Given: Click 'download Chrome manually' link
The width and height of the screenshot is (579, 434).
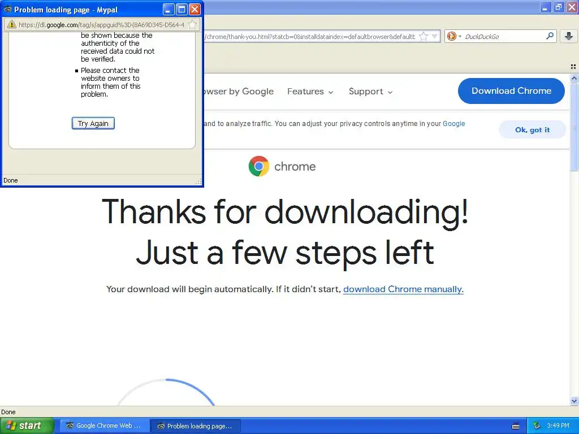Looking at the screenshot, I should click(403, 289).
